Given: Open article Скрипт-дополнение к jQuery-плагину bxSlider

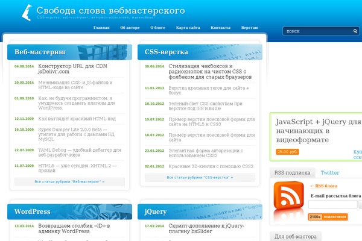Looking at the screenshot, I should pos(206,228).
